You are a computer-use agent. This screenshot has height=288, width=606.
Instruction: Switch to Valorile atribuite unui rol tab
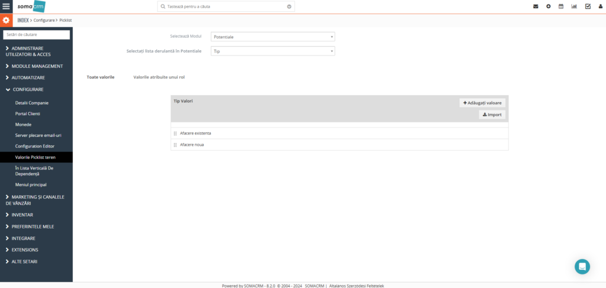click(159, 77)
